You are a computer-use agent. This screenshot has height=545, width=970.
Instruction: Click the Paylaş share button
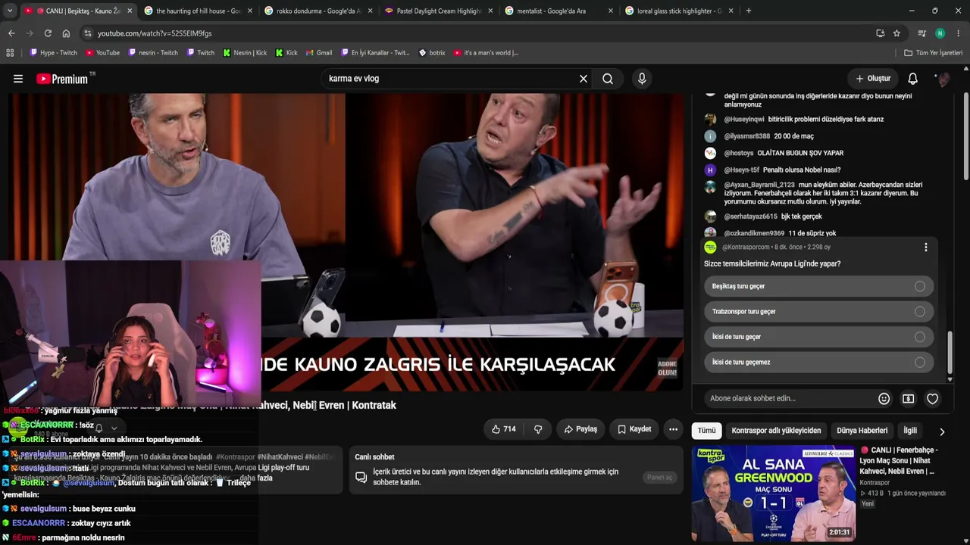[580, 429]
